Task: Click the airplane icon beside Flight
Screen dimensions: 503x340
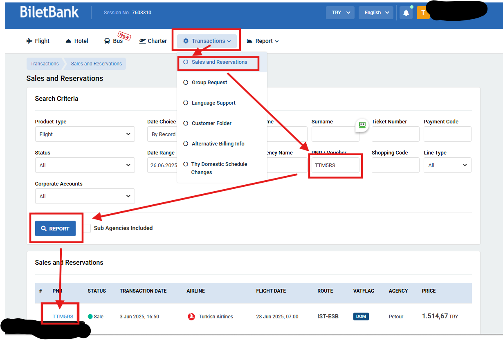Action: pos(29,41)
